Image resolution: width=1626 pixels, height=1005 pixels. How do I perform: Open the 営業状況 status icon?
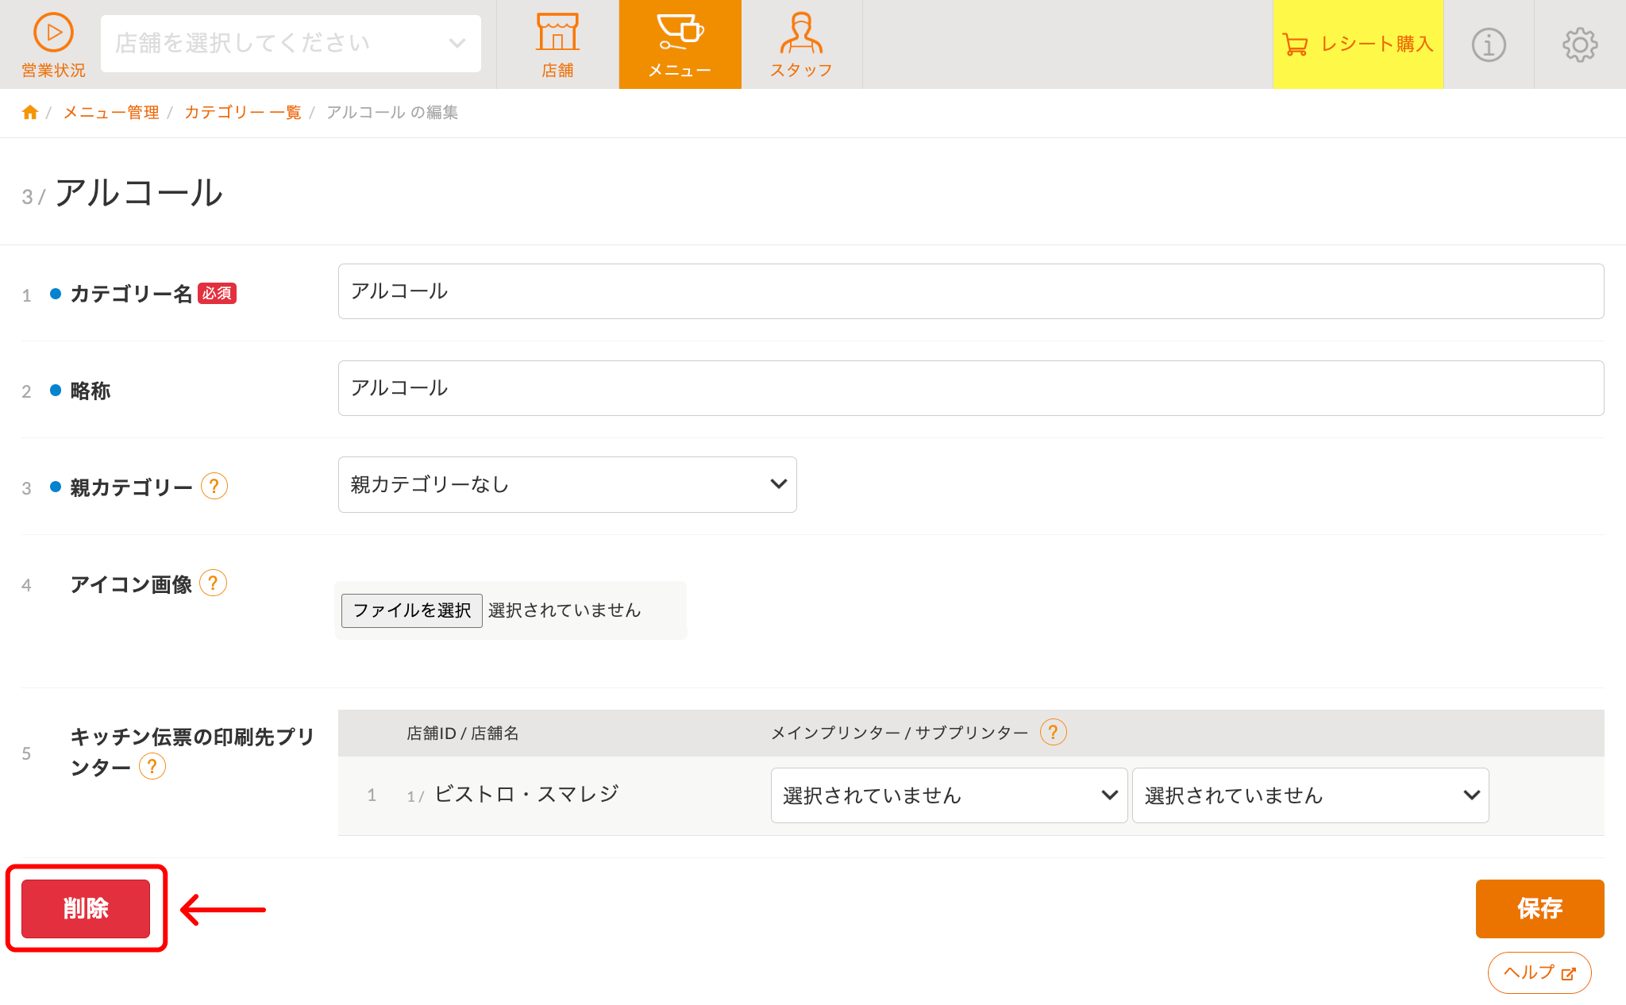click(53, 44)
